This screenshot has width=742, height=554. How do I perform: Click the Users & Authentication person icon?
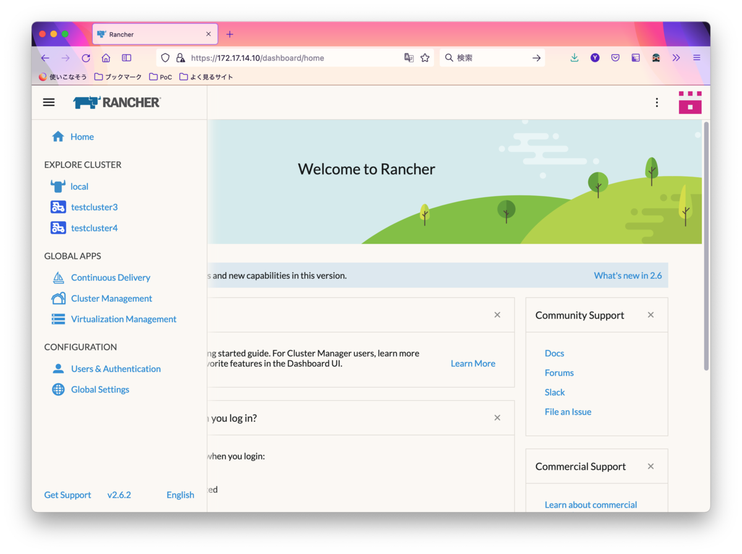click(58, 369)
